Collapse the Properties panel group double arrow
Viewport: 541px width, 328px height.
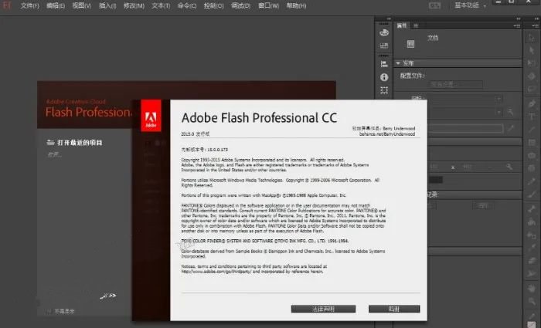[x=518, y=19]
